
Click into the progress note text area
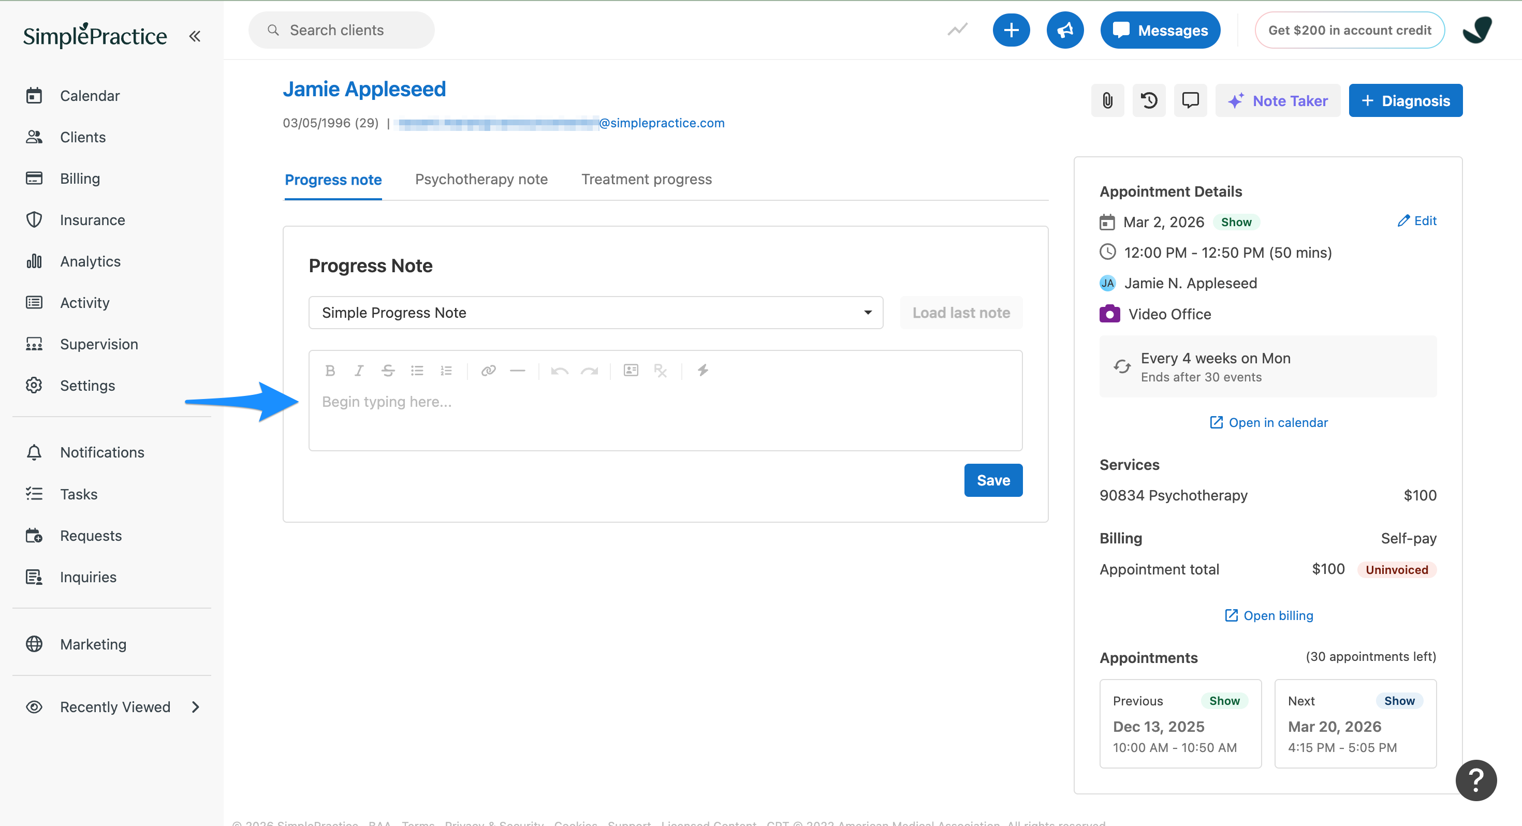click(x=665, y=414)
